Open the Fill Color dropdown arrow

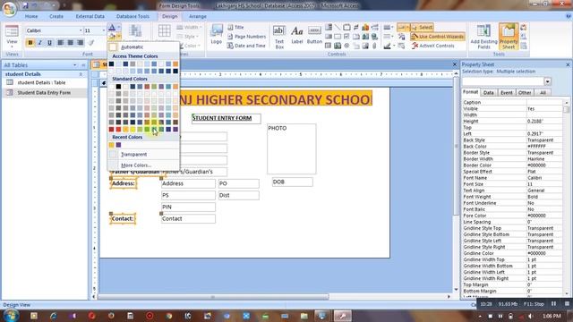119,36
